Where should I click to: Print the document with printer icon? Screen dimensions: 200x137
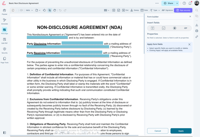click(x=197, y=31)
